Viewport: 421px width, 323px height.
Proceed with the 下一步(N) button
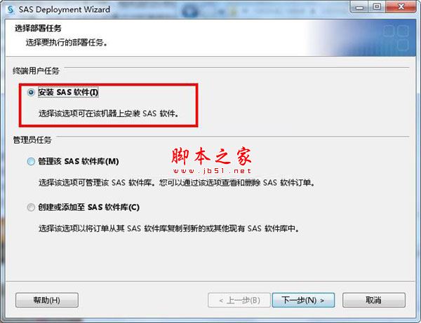(303, 300)
